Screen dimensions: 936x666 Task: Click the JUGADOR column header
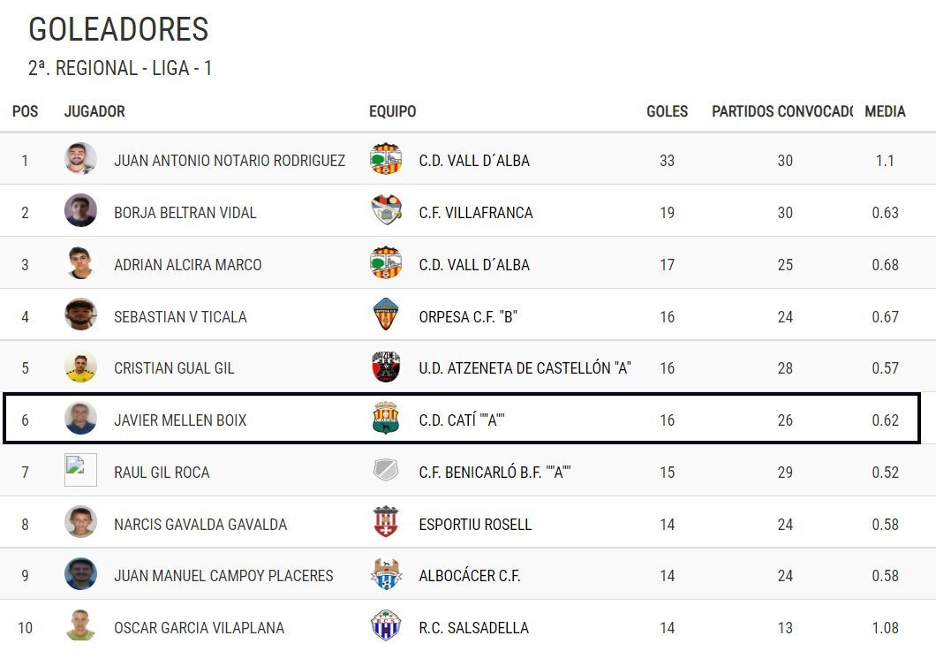coord(94,111)
